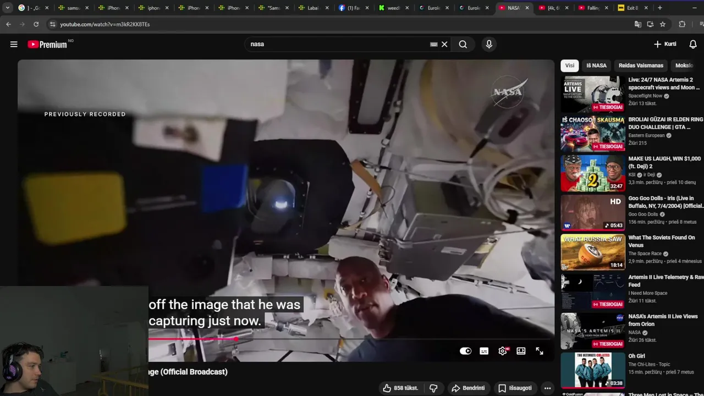Viewport: 704px width, 396px height.
Task: Open Make Us Laugh, Win $1,000 thumbnail
Action: pos(592,173)
